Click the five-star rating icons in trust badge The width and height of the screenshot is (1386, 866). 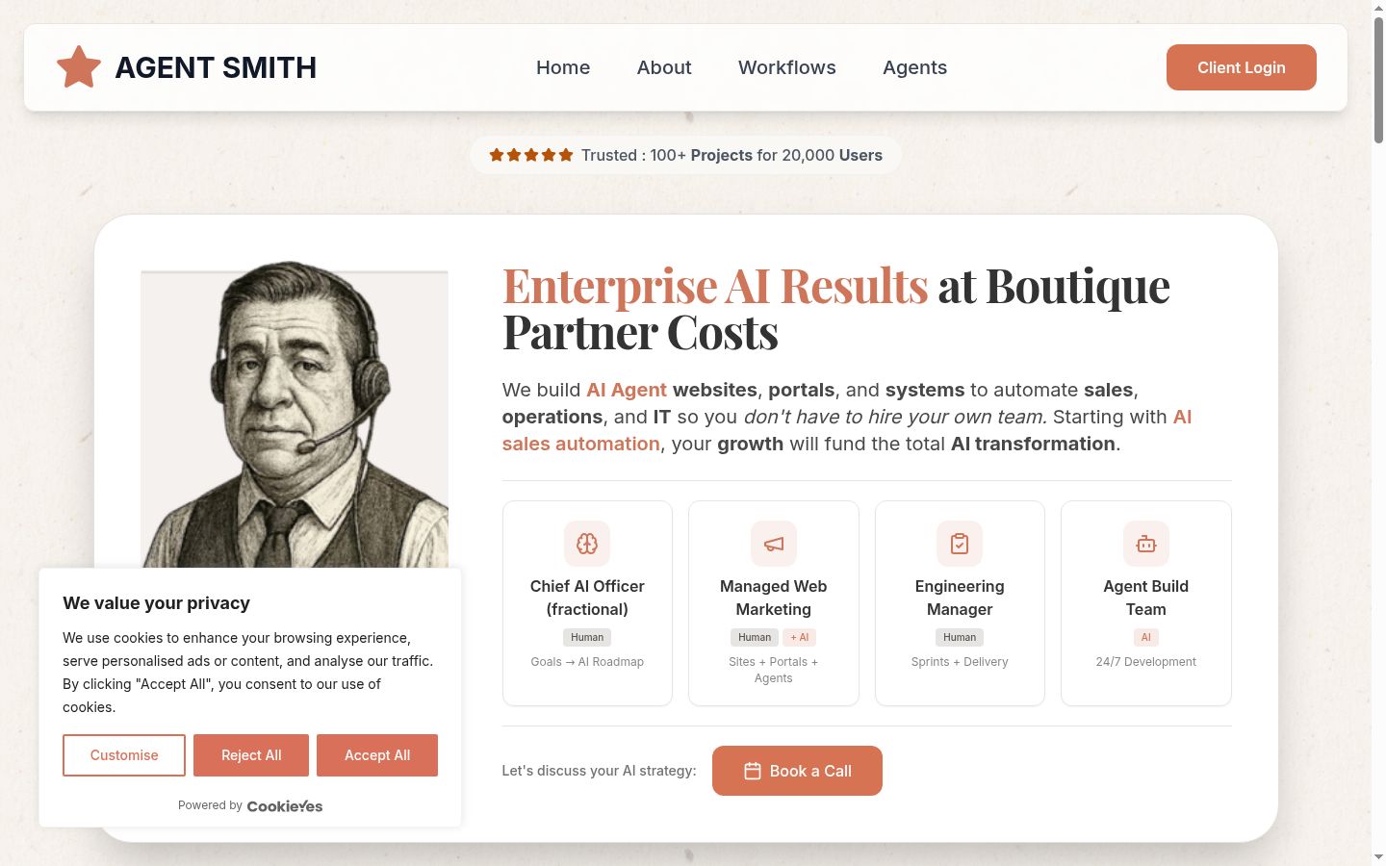[x=531, y=155]
